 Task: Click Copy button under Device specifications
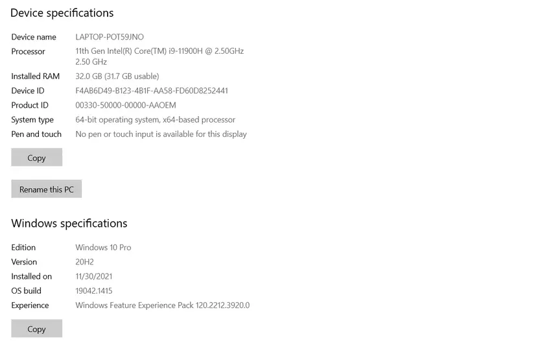pyautogui.click(x=37, y=158)
